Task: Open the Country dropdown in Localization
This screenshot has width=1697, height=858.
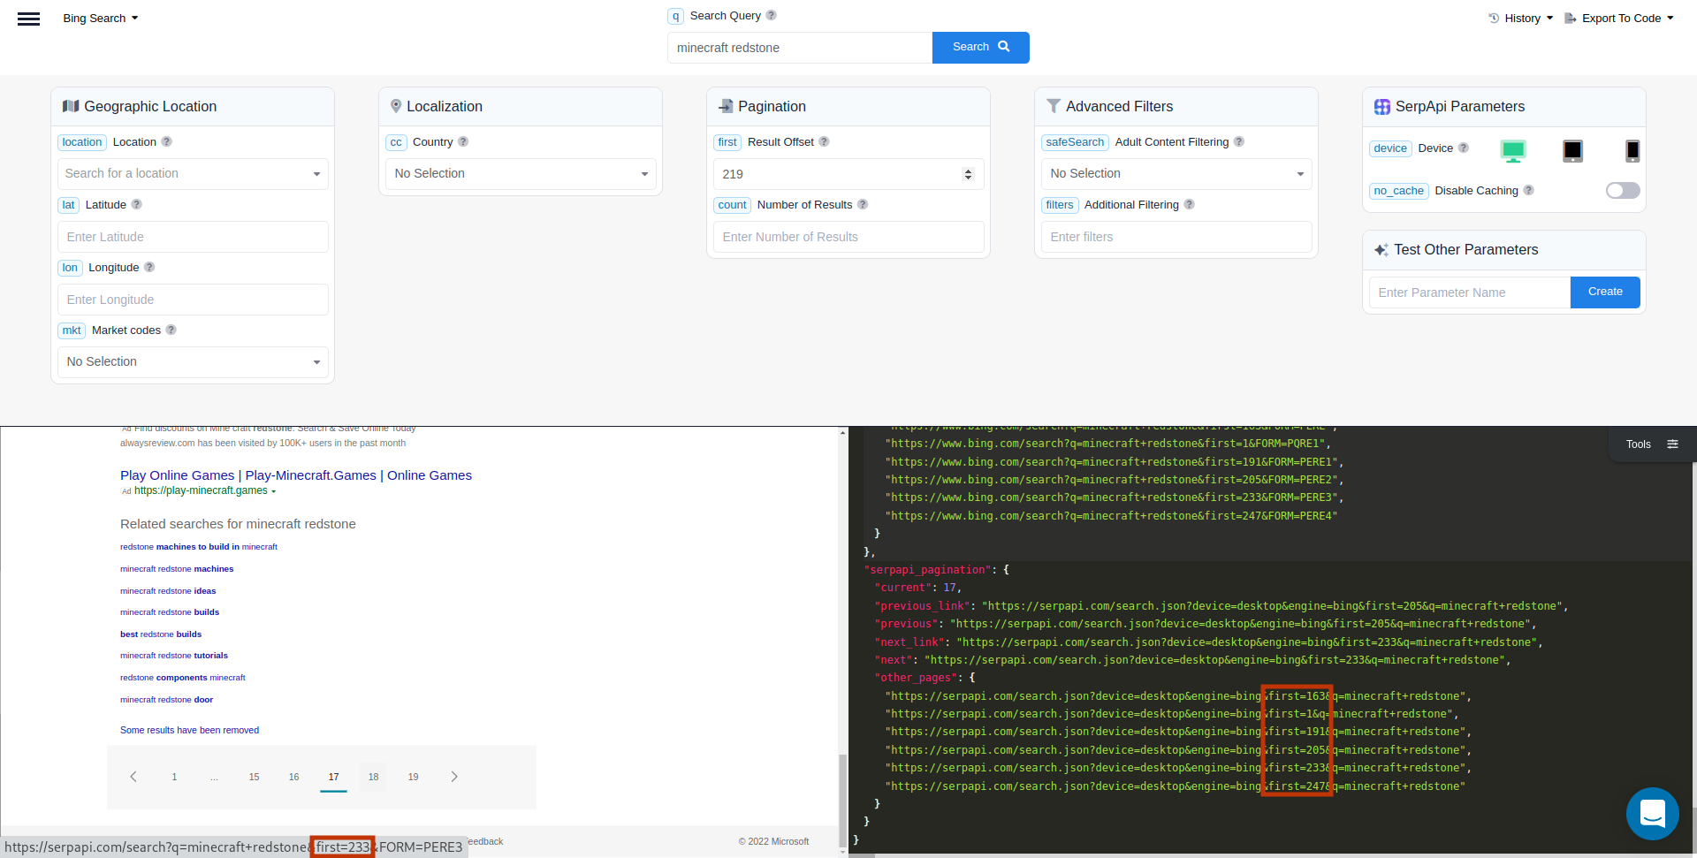Action: (x=520, y=173)
